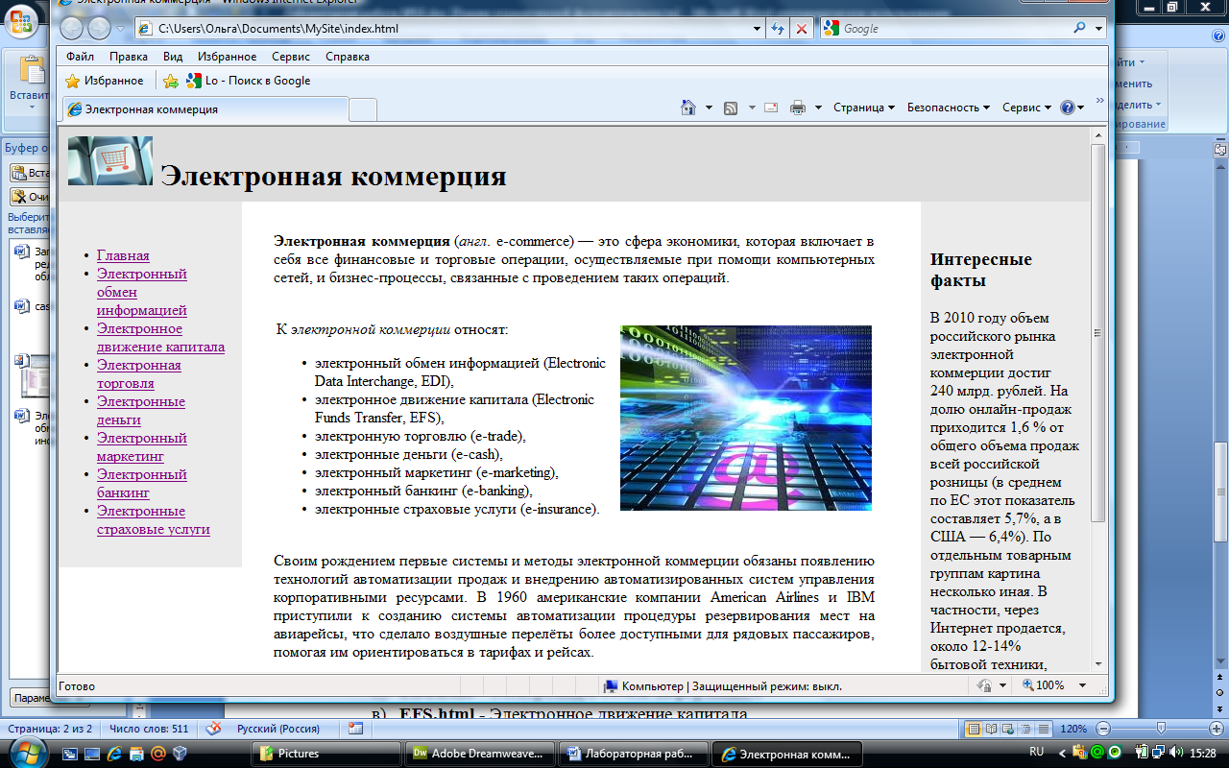This screenshot has height=768, width=1229.
Task: Open the Электронное движение капитала link
Action: click(160, 338)
